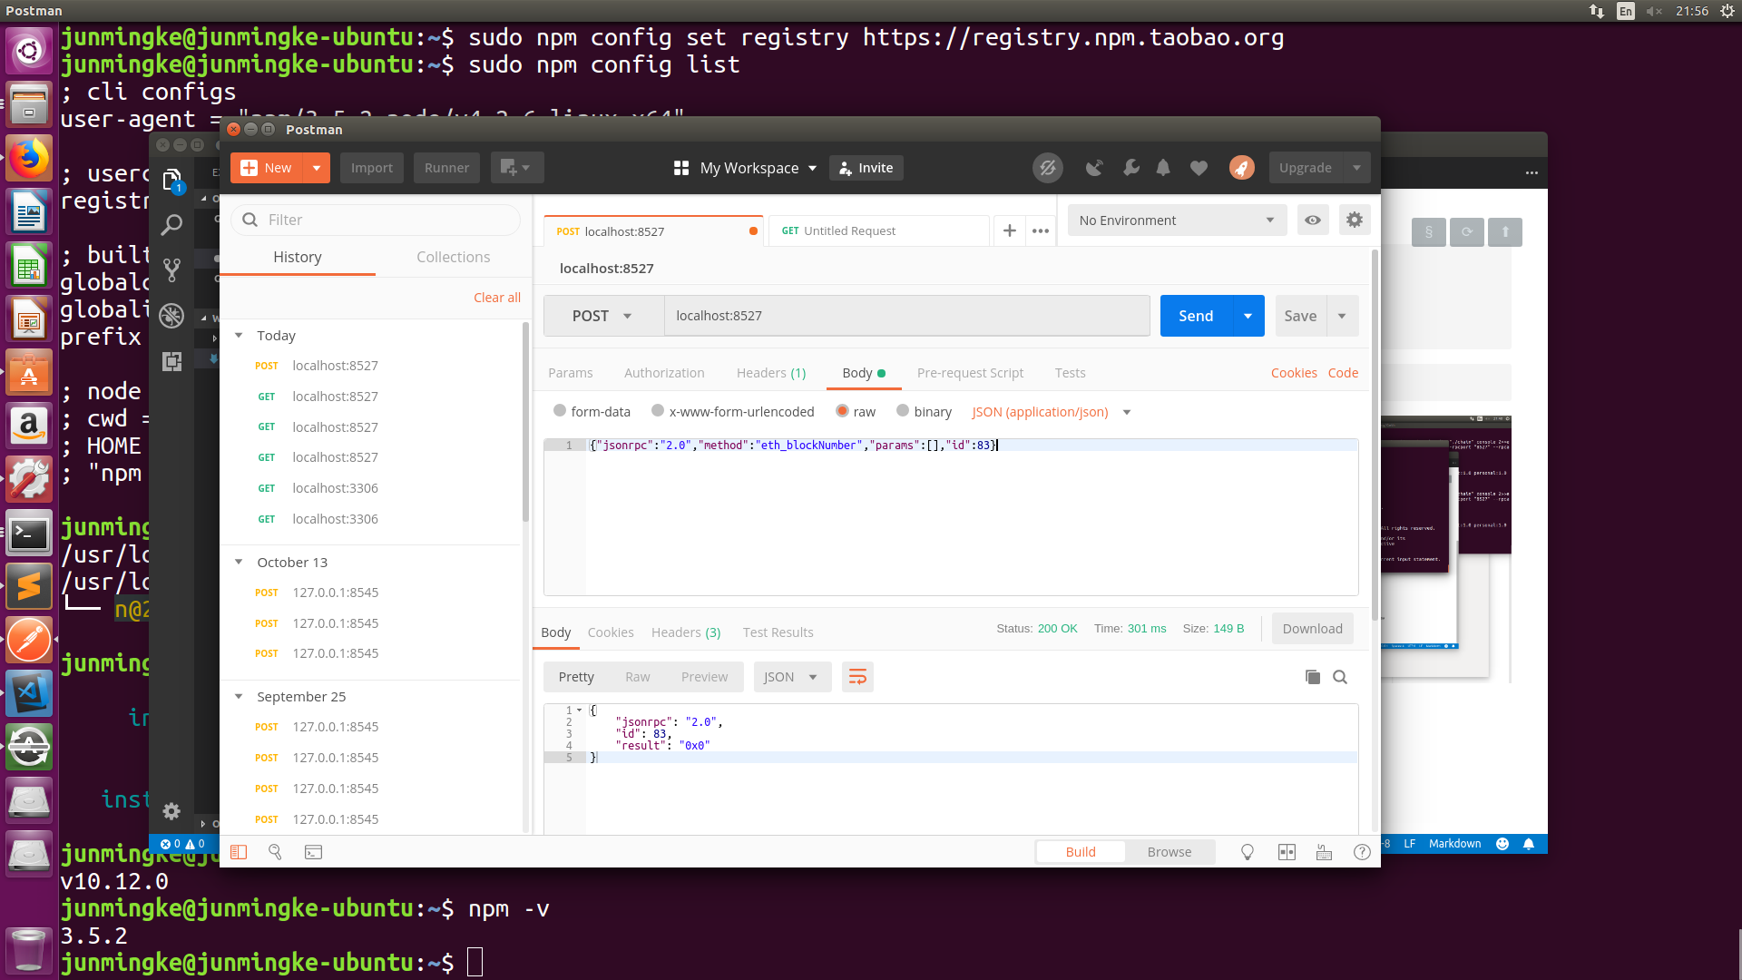Open the No Environment selector
The height and width of the screenshot is (980, 1742).
coord(1177,220)
